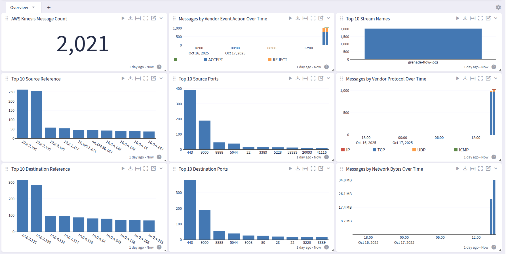Download Top 10 Source Reference data
Screen dimensions: 506x254
[130, 78]
